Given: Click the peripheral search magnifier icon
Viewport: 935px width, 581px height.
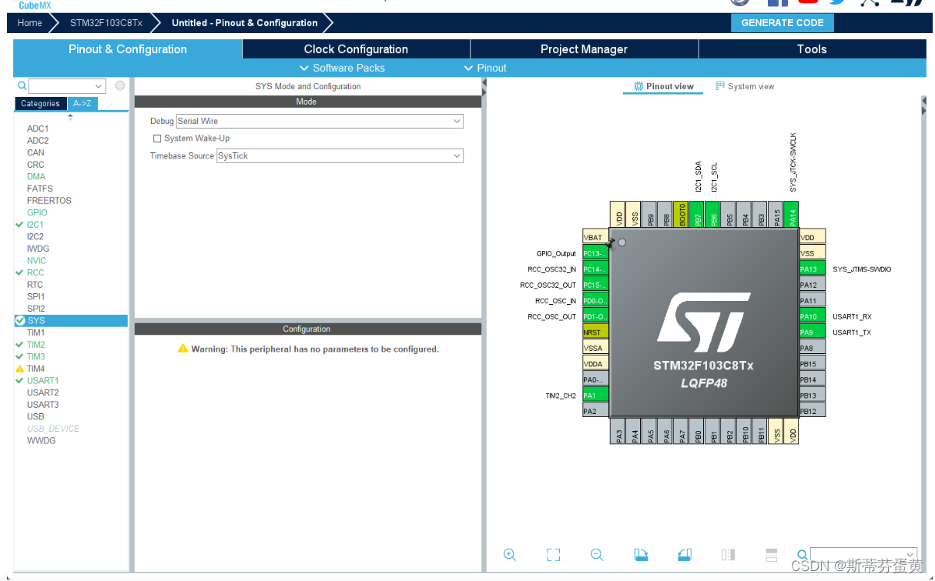Looking at the screenshot, I should 22,86.
